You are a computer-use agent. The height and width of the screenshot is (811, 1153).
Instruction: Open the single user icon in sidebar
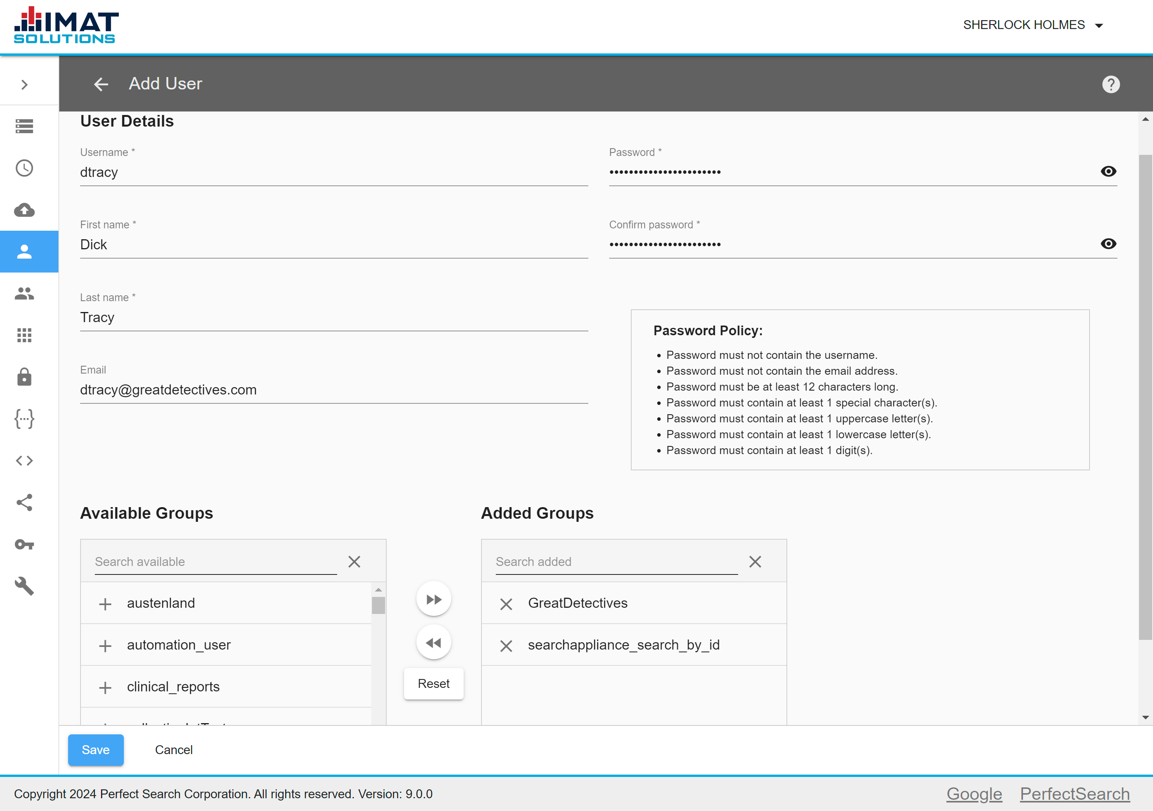point(24,252)
